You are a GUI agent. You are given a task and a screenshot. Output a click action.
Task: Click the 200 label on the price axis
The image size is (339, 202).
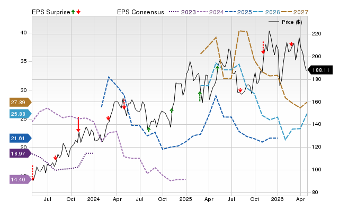tap(316, 57)
